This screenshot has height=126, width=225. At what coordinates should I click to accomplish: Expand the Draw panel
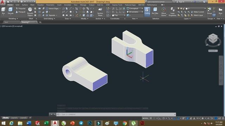[67, 19]
